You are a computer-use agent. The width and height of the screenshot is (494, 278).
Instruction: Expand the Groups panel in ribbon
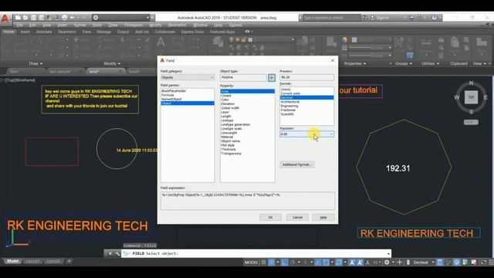point(404,63)
